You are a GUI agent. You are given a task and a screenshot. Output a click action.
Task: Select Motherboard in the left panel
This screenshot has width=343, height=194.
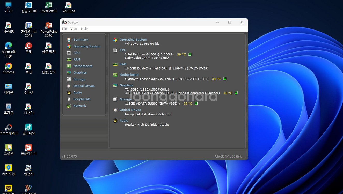click(83, 66)
